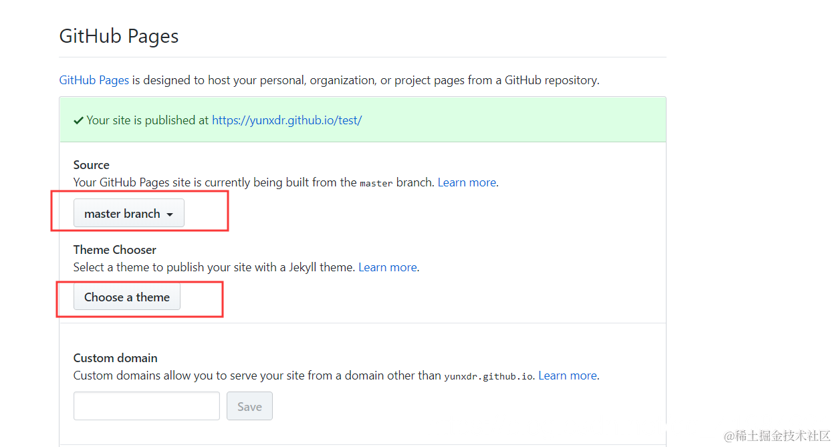
Task: Select the monospace master branch name
Action: tap(376, 183)
